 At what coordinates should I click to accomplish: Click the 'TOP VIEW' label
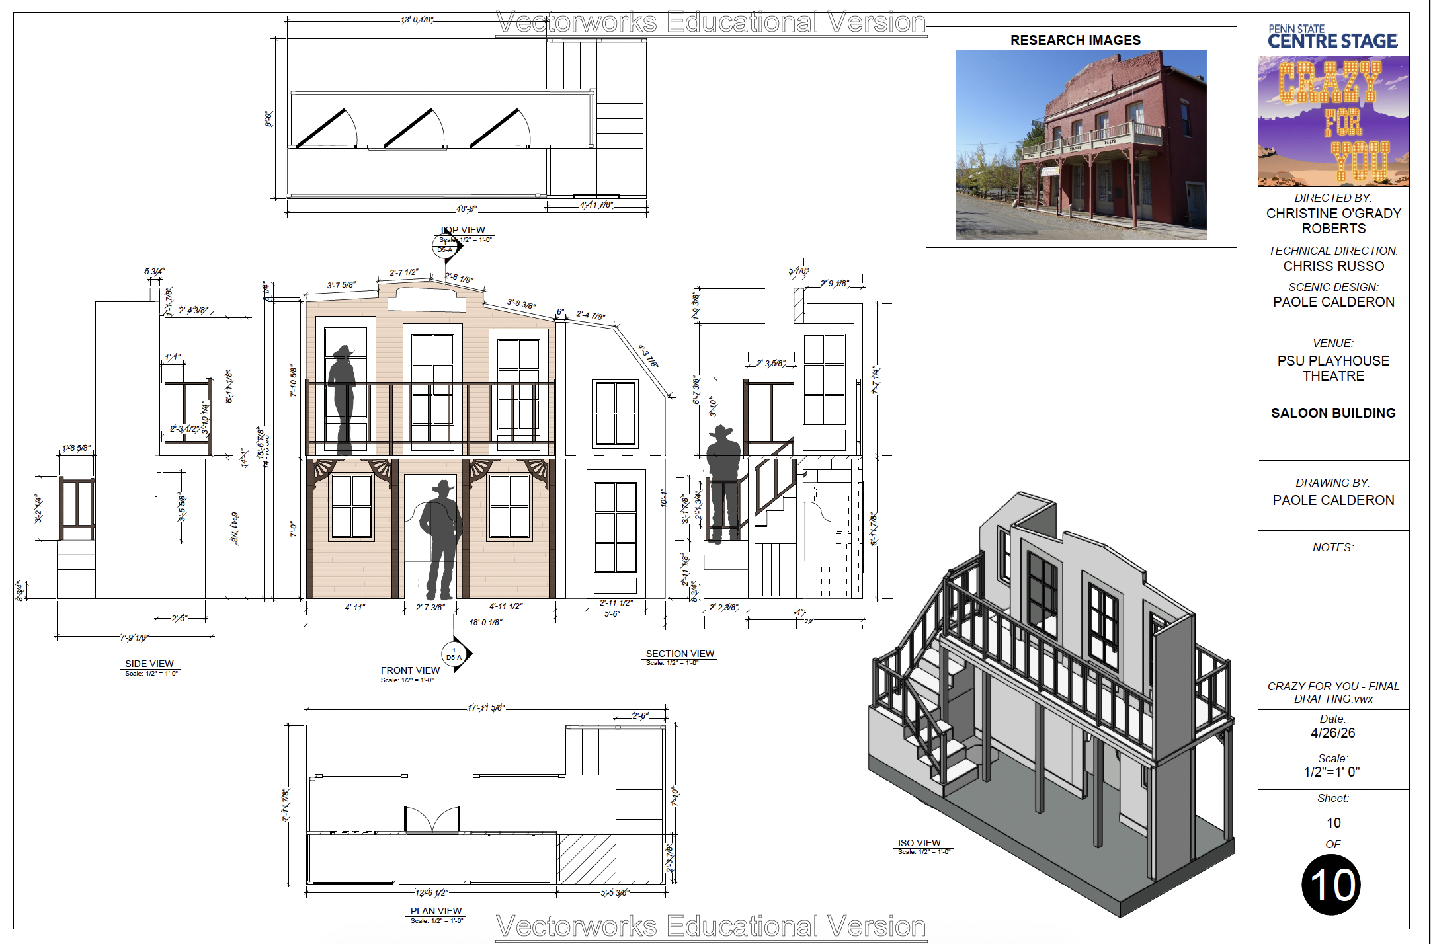(462, 230)
